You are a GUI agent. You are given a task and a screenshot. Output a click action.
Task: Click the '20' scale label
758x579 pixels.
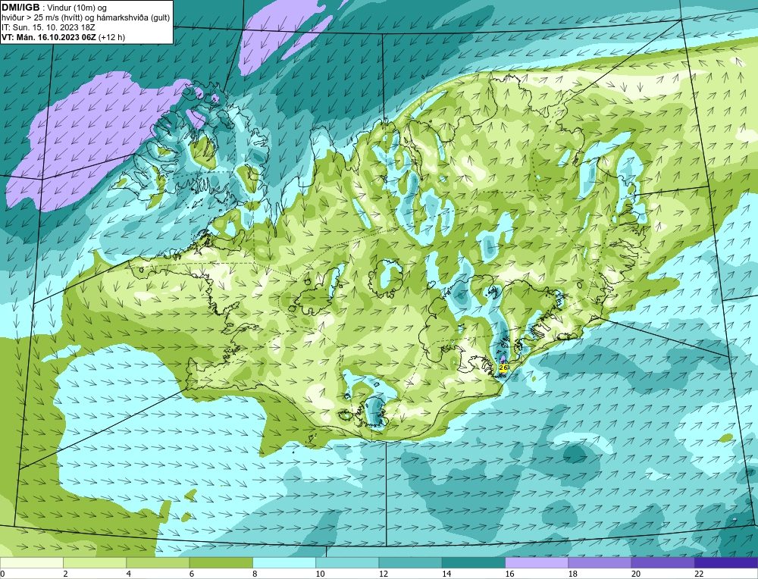(x=636, y=574)
